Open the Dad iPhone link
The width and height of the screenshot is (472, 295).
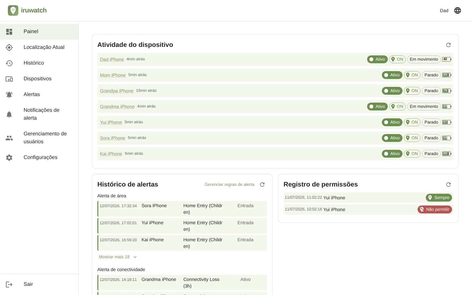[x=112, y=59]
